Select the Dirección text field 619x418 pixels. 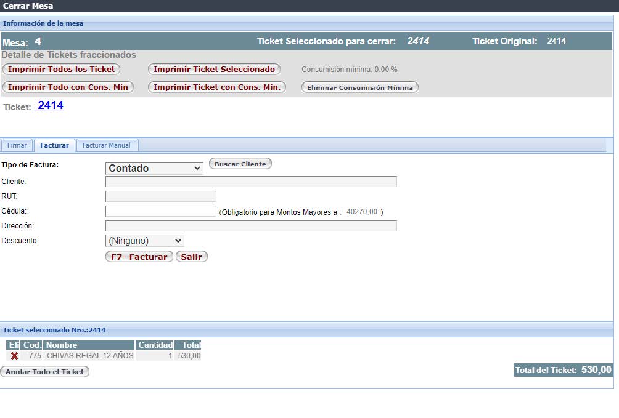point(251,226)
